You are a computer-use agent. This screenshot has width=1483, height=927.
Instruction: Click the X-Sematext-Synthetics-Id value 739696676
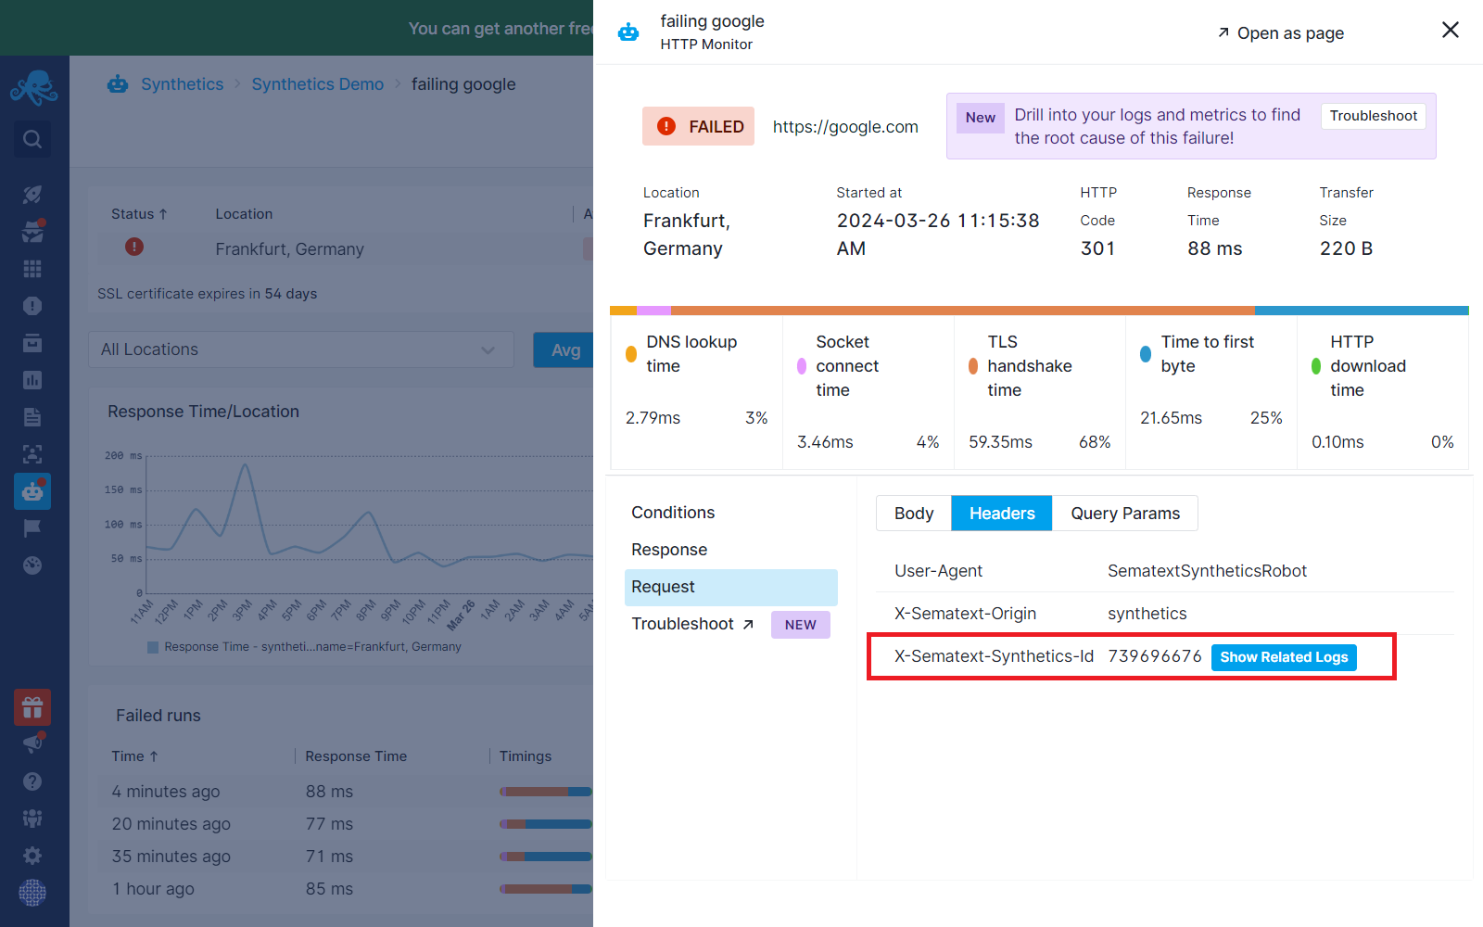pyautogui.click(x=1155, y=656)
